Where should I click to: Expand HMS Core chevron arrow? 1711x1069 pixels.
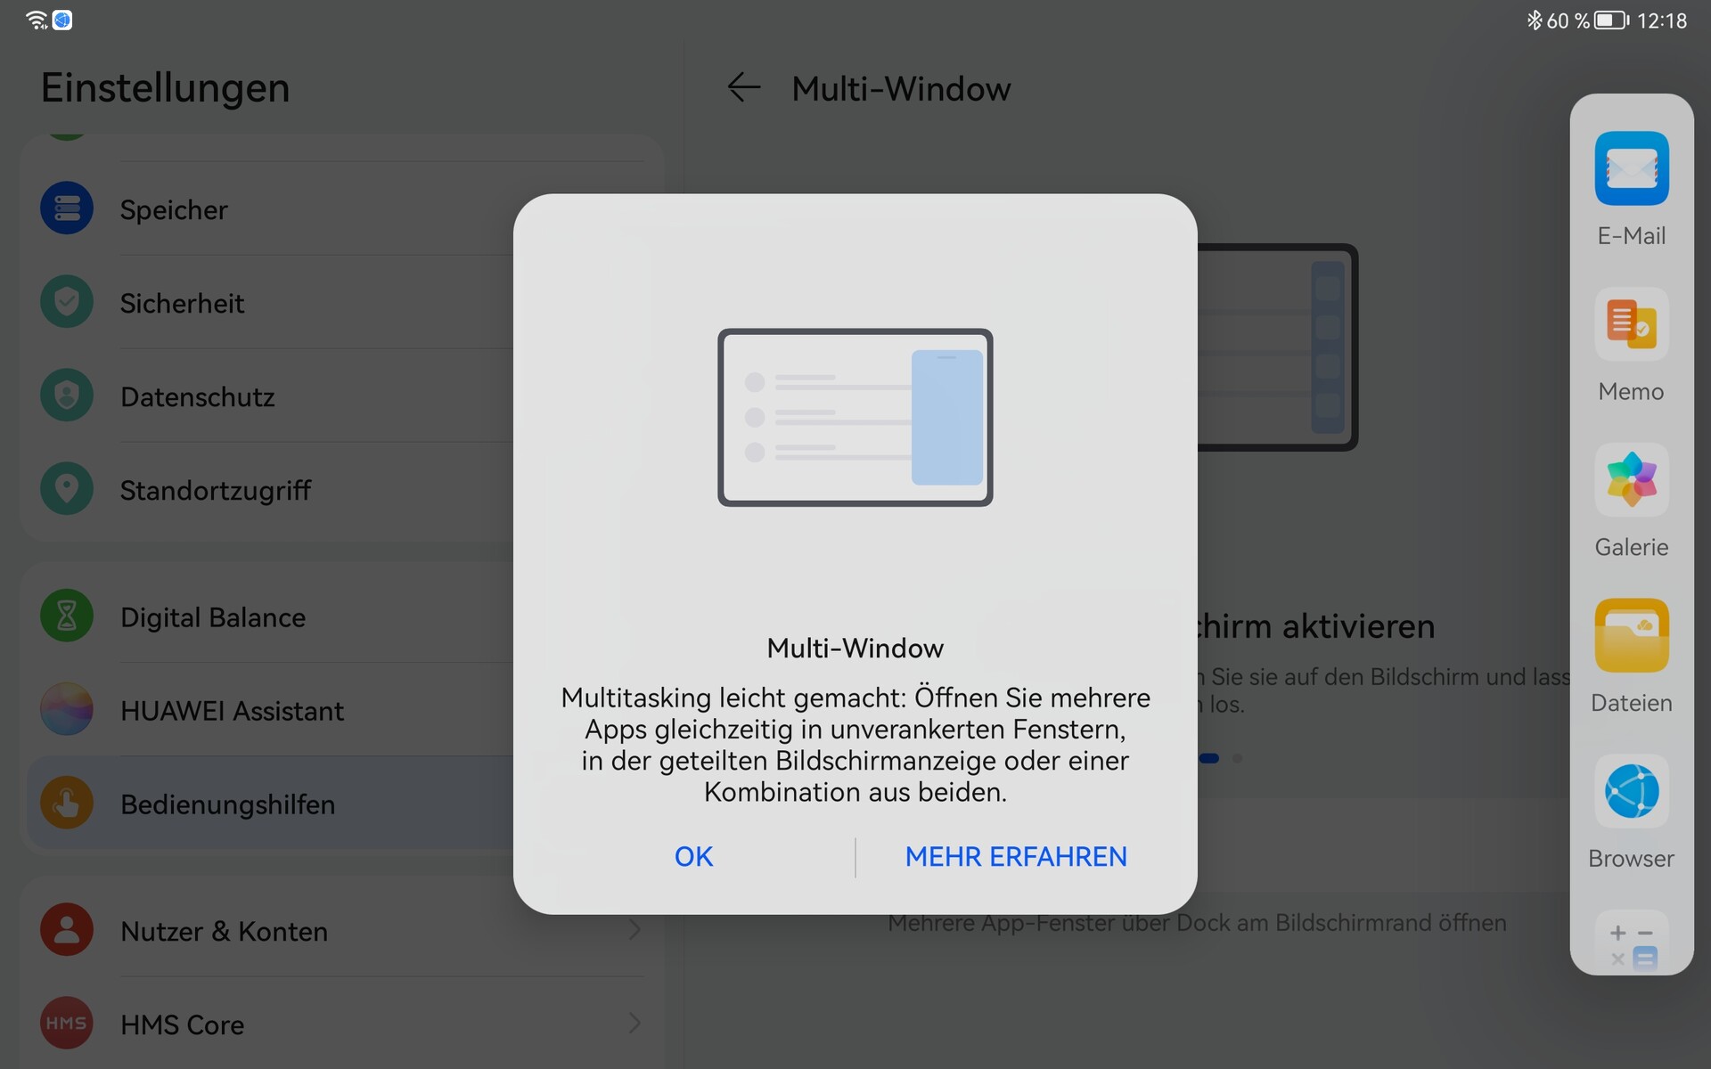(634, 1023)
